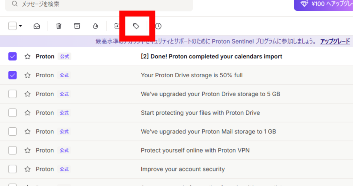
Task: Click the アップグレード link in banner
Action: [x=335, y=41]
